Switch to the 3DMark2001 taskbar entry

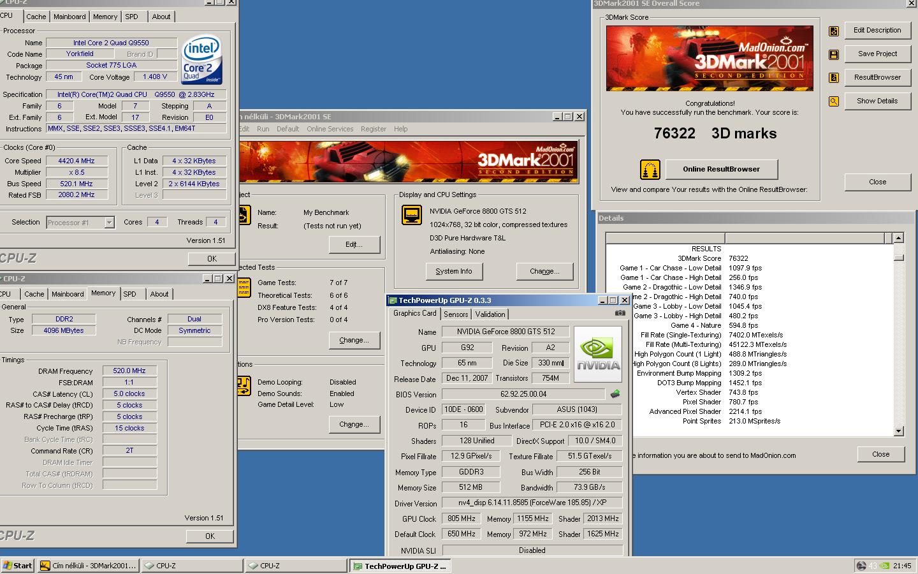coord(87,566)
